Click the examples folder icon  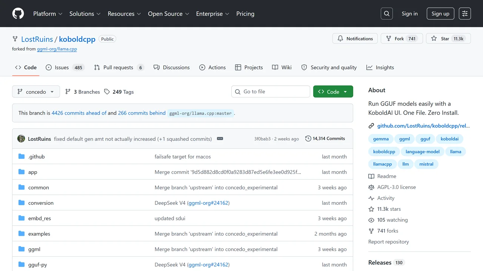click(x=22, y=234)
